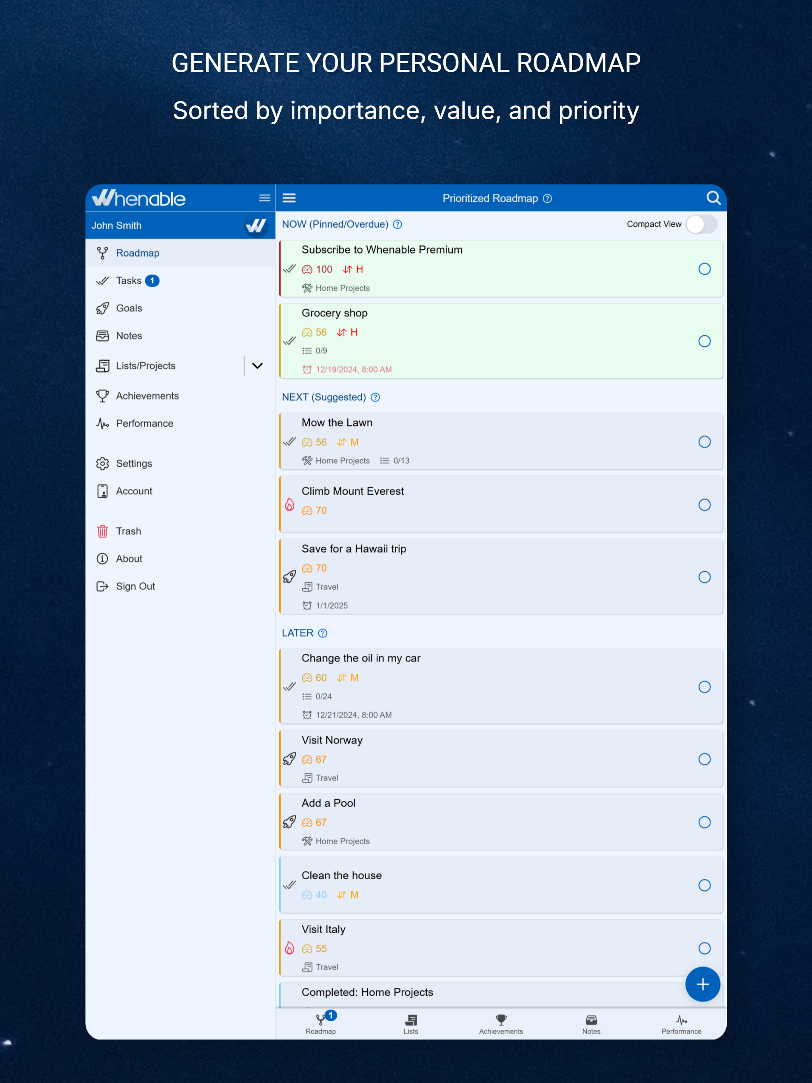The image size is (812, 1083).
Task: Click the checklist icon on Change the oil card
Action: [306, 696]
